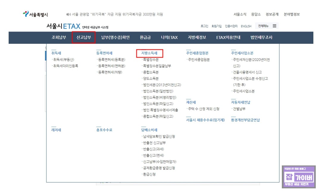Select 재산세 category heading
Screen dimensions: 322x194
point(191,102)
